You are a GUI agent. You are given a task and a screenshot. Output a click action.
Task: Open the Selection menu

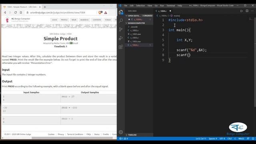pos(140,6)
